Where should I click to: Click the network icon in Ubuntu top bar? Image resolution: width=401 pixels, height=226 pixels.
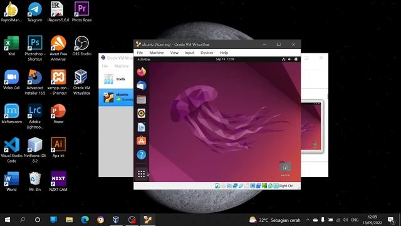coord(284,59)
